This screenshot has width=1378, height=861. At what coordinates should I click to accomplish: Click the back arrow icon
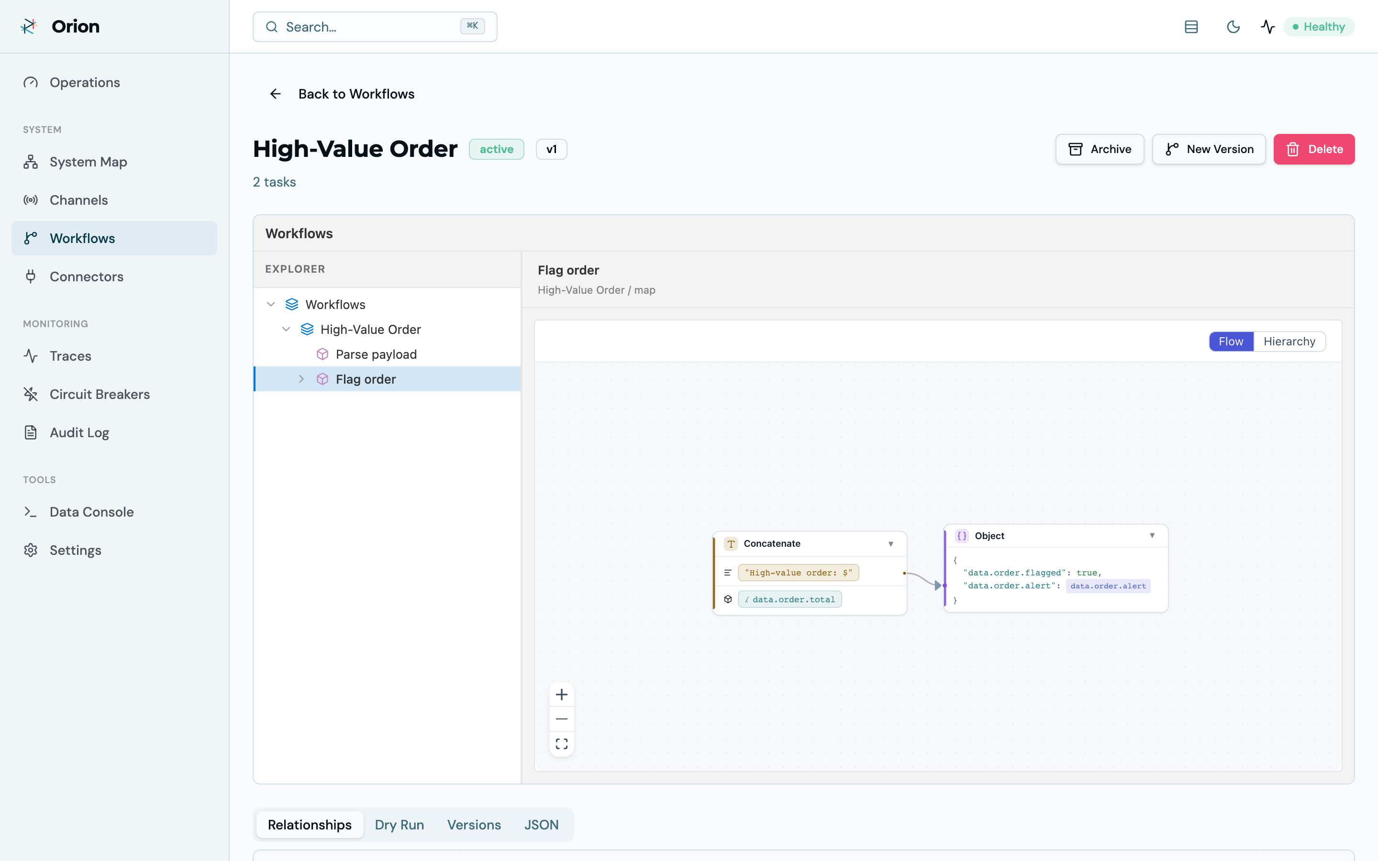[x=276, y=94]
